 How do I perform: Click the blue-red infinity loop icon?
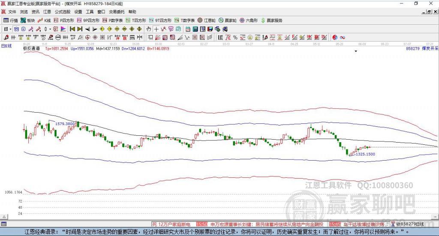click(343, 37)
